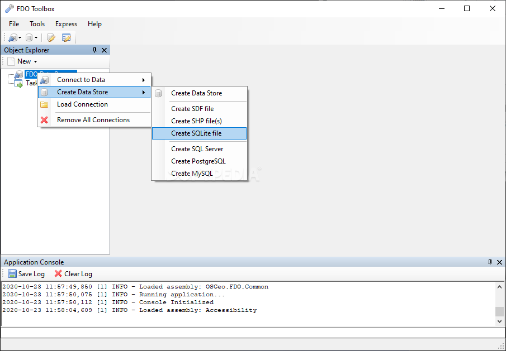Open the Tools menu

click(x=37, y=24)
